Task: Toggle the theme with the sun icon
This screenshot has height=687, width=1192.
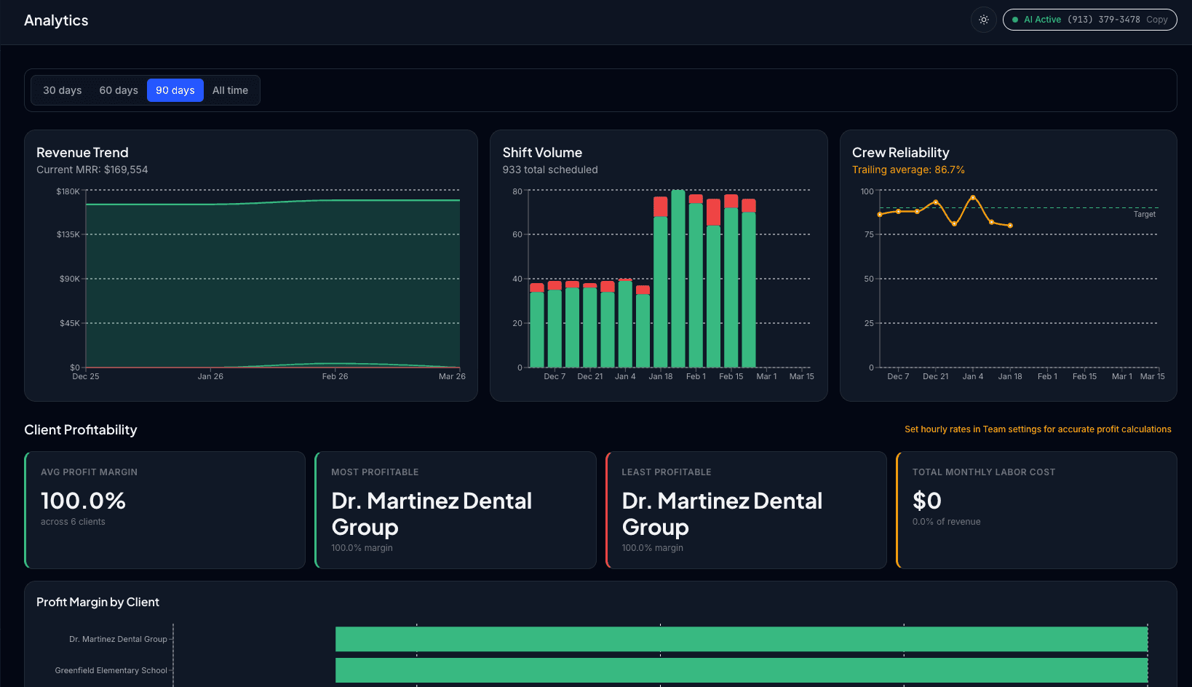Action: (983, 20)
